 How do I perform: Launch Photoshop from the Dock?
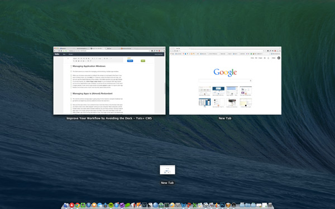223,205
